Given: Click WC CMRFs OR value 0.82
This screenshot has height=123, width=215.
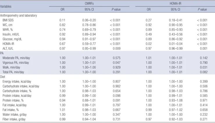Looking at the screenshot, I should pos(62,25).
